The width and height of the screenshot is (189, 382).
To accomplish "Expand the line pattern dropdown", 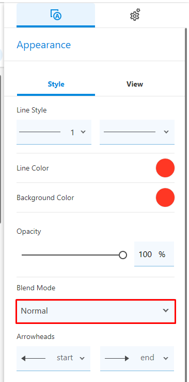I will (x=137, y=132).
